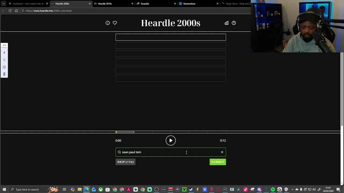Open OBS Studio from the taskbar
Screen dimensions: 344x193
pos(156,190)
